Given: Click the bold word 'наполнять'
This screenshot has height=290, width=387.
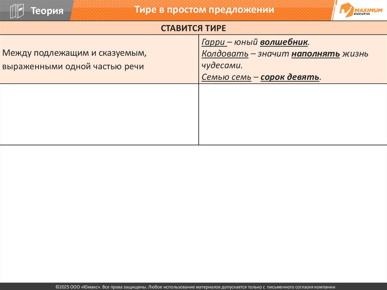Looking at the screenshot, I should 316,54.
